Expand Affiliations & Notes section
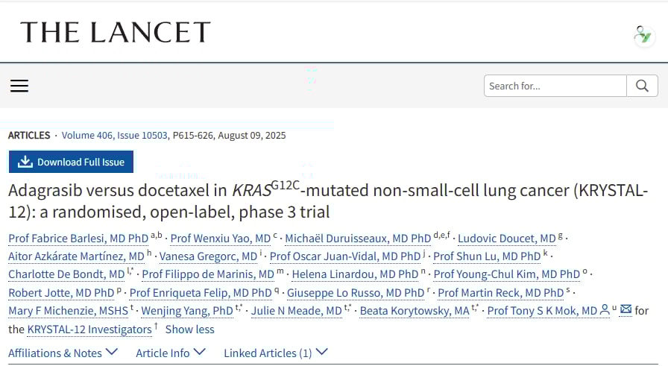The width and height of the screenshot is (668, 366). coord(63,353)
